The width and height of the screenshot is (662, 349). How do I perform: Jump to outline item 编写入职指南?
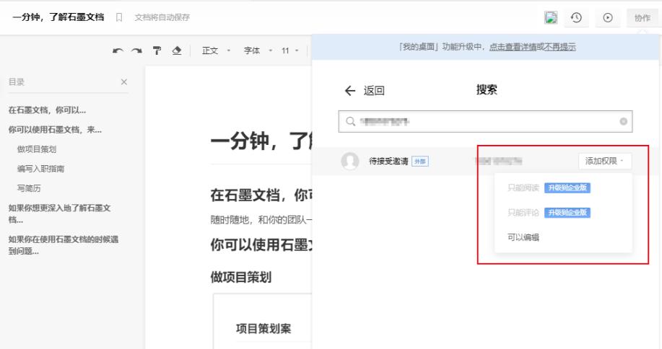[40, 169]
